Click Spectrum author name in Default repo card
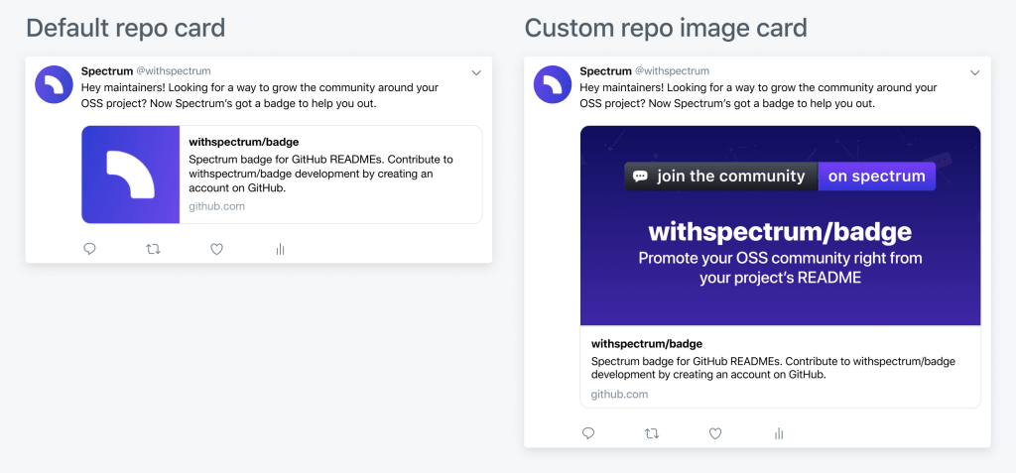1016x473 pixels. tap(106, 71)
